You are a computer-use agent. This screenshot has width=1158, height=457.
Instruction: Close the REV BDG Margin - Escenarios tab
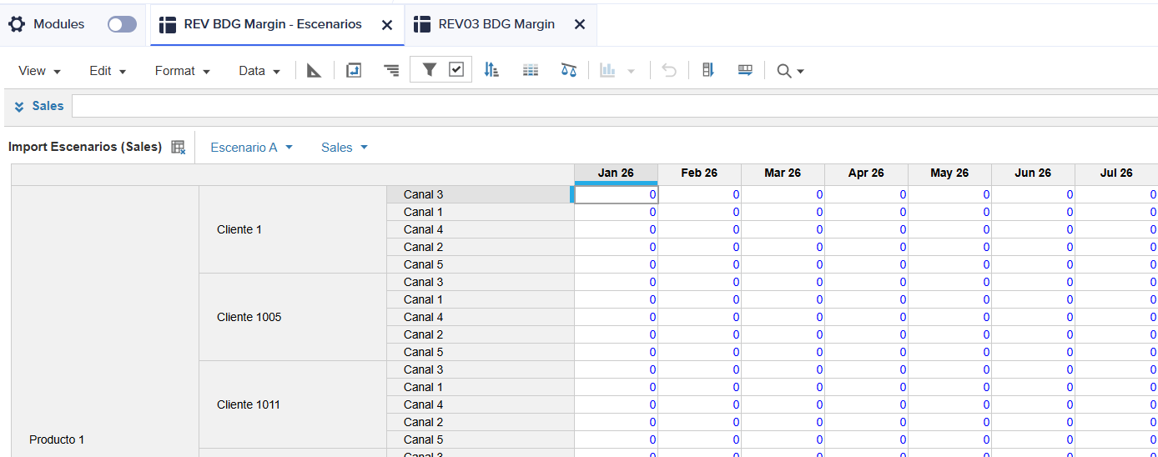387,25
